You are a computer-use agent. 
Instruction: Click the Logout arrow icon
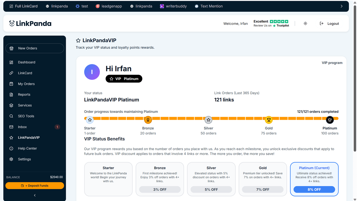pyautogui.click(x=322, y=23)
